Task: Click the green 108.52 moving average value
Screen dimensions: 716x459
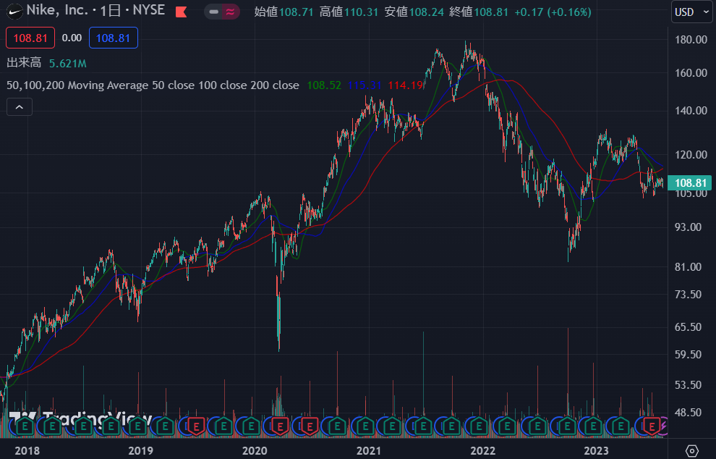Action: coord(324,85)
